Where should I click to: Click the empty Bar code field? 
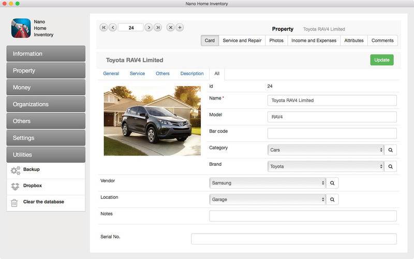point(332,134)
